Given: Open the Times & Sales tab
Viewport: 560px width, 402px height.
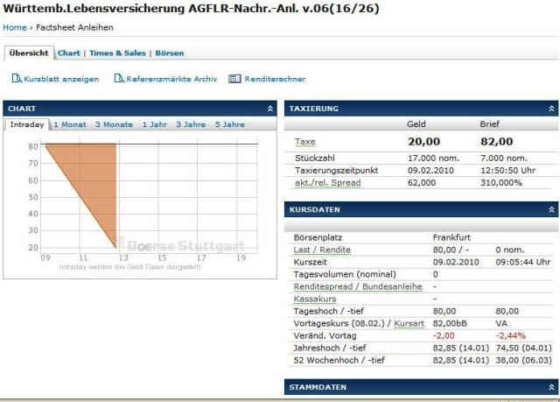Looking at the screenshot, I should 117,53.
